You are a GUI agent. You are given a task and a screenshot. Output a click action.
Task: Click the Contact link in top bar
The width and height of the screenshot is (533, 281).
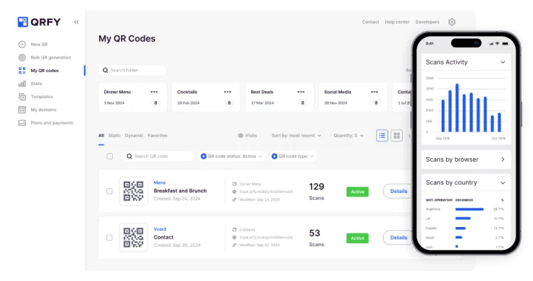click(x=370, y=22)
